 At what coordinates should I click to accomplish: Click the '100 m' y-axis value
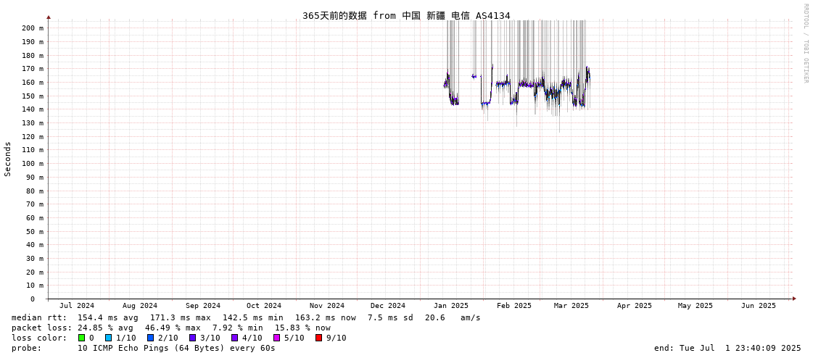33,163
